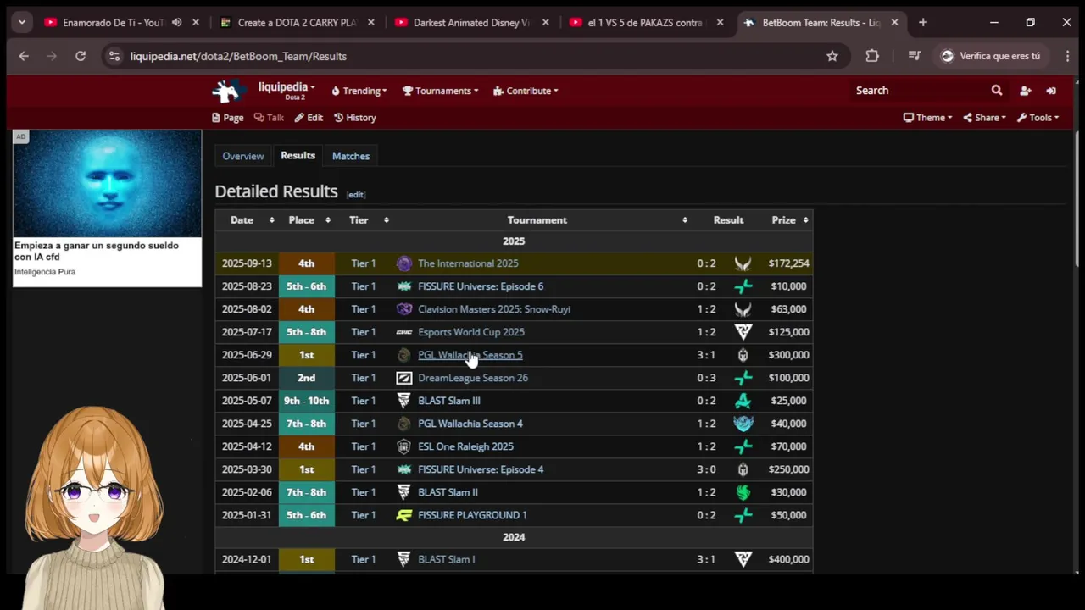Viewport: 1085px width, 610px height.
Task: Click opponent icon in FISSURE Universe Episode 4 row
Action: coord(743,469)
